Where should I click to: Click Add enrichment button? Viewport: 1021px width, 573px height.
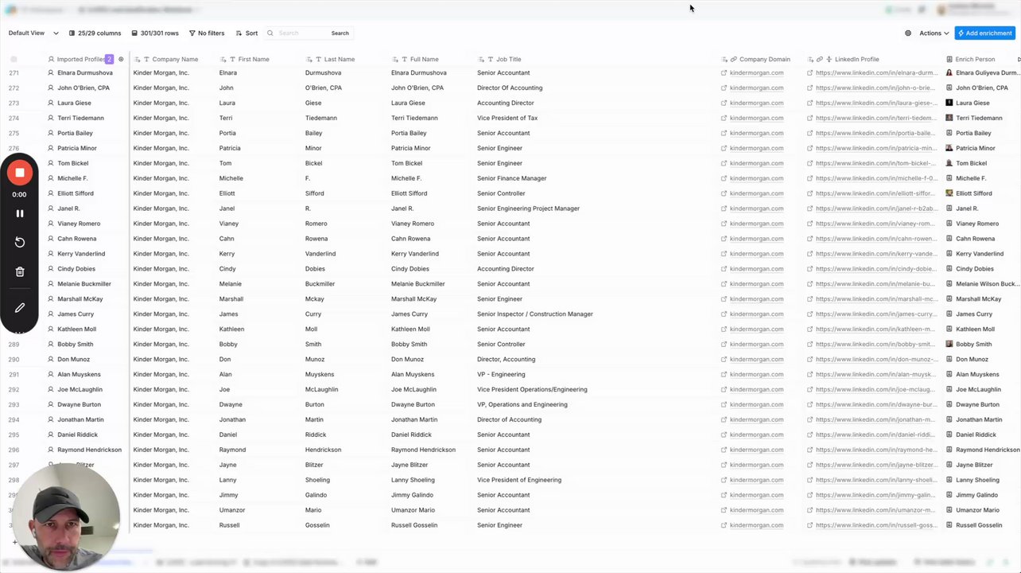click(984, 33)
